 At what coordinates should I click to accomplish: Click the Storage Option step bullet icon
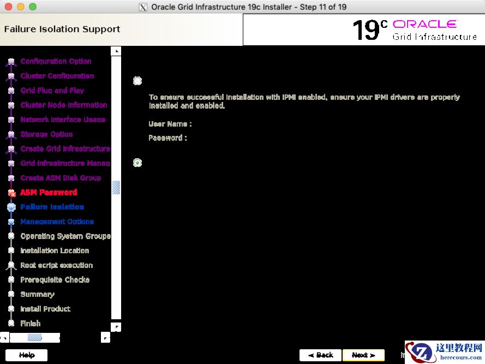11,134
